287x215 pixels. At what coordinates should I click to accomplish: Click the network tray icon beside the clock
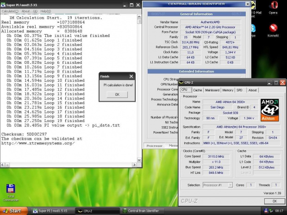271,211
